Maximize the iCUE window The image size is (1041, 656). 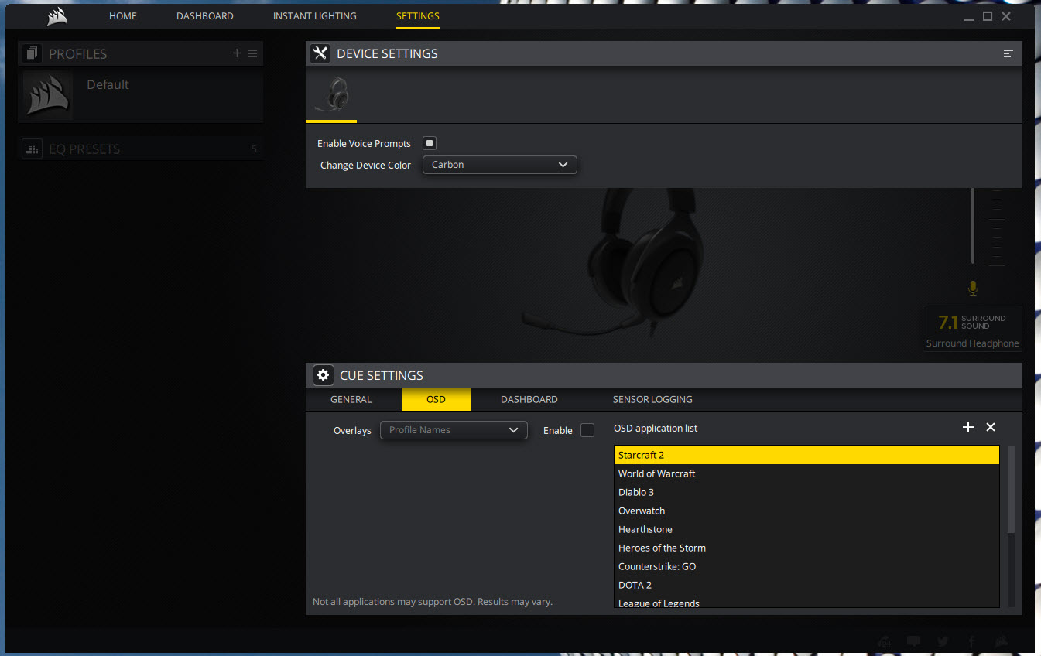[x=988, y=16]
